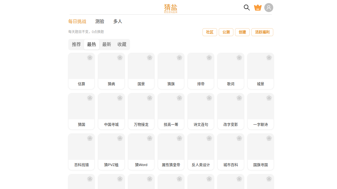Favorite 中国寻城 using its star icon

coord(120,98)
